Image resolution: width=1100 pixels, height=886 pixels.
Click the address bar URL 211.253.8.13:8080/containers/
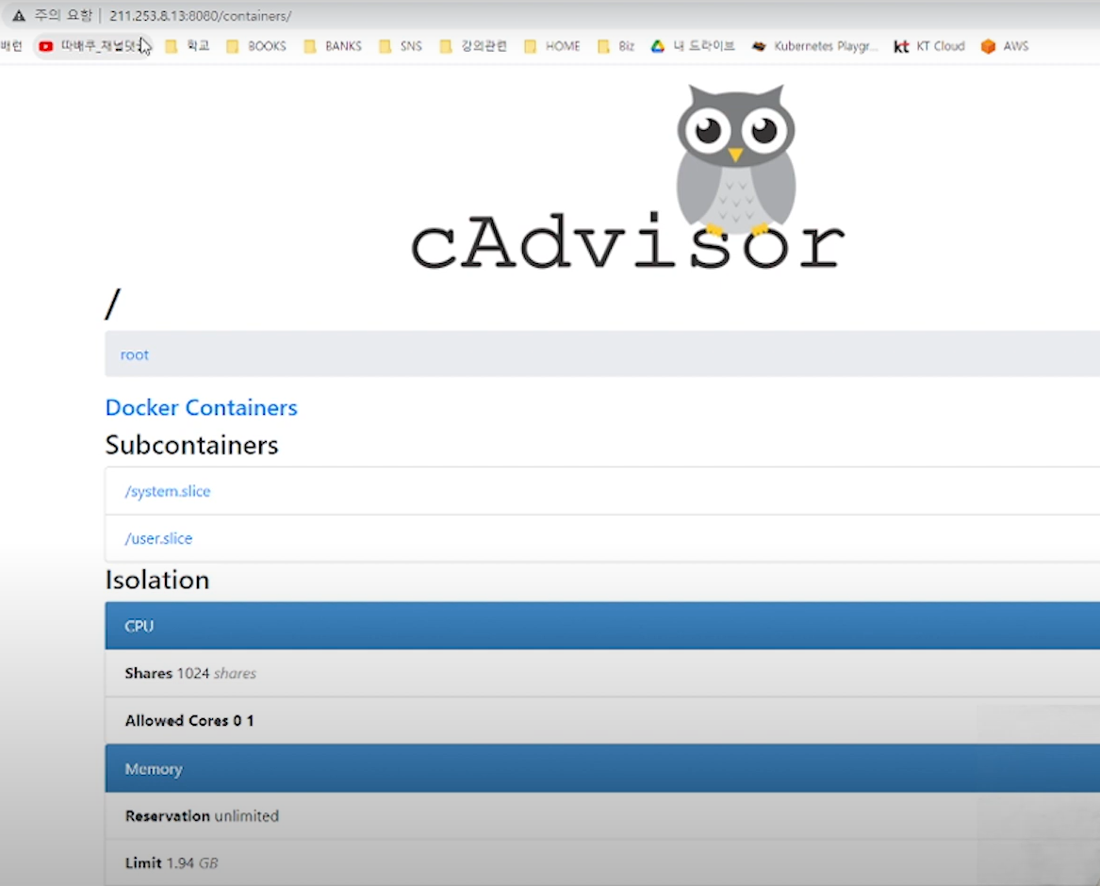(200, 15)
